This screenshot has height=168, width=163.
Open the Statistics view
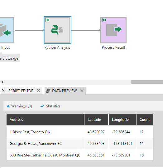[x=50, y=106]
